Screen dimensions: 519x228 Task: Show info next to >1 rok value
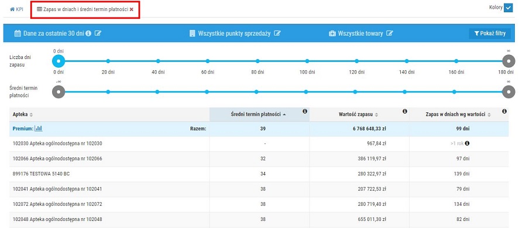pyautogui.click(x=467, y=144)
